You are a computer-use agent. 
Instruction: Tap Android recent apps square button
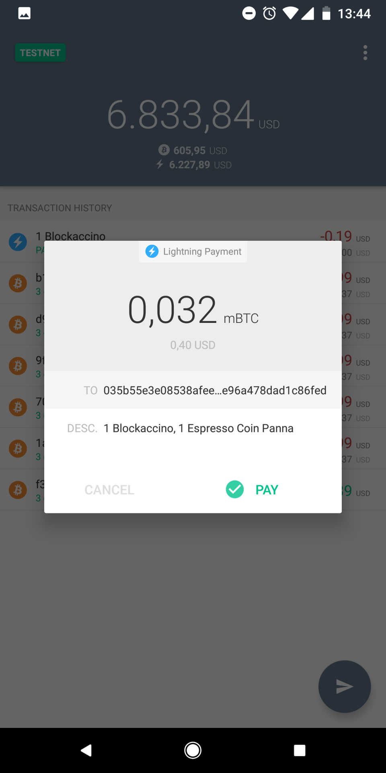300,750
